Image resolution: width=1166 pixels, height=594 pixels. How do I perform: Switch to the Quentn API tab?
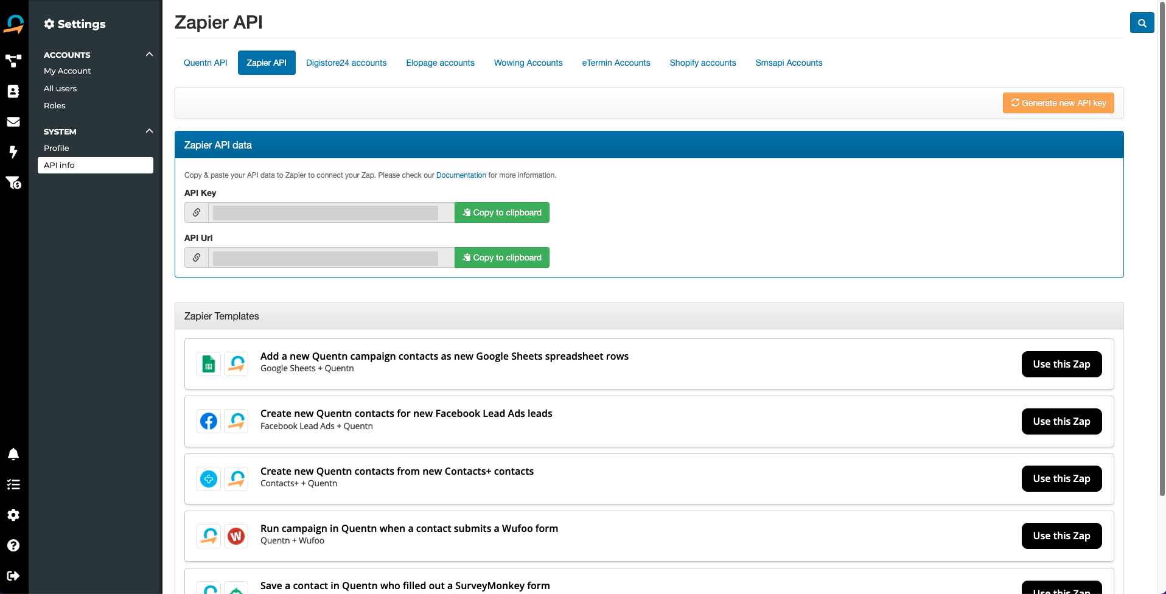pyautogui.click(x=206, y=63)
